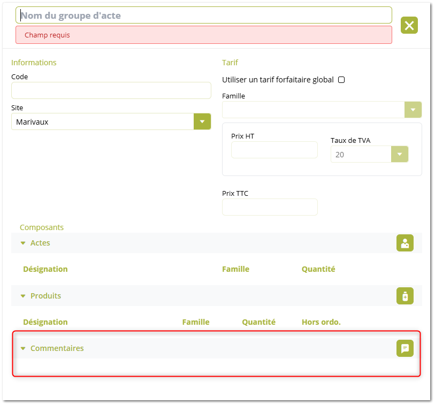
Task: Open the Site dropdown showing Marivaux
Action: click(x=202, y=121)
